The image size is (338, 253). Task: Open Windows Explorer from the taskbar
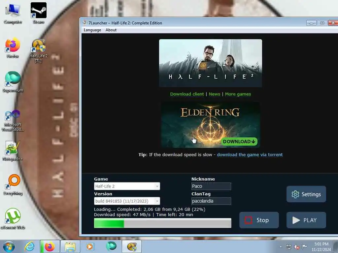click(70, 246)
